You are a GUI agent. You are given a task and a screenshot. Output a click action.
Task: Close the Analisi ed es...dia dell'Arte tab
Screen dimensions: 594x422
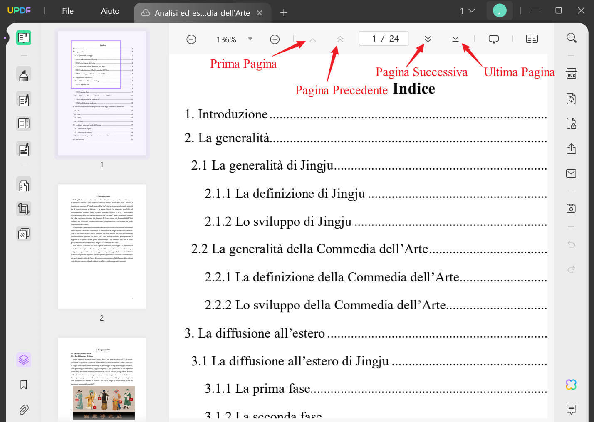(x=260, y=13)
